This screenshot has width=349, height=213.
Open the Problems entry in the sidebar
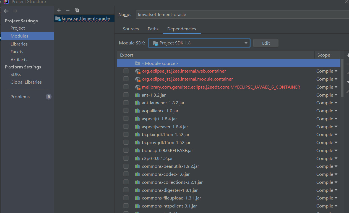coord(20,97)
